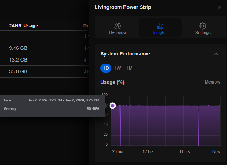Click the download arrow in the 13.2 GB row
This screenshot has height=165, width=227.
coord(86,59)
